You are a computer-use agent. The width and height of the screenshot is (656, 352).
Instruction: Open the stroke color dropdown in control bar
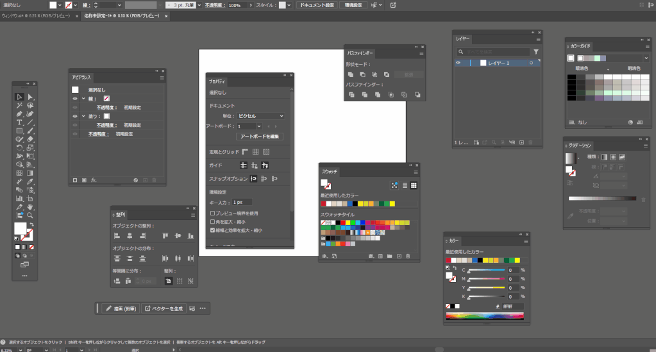click(x=75, y=5)
